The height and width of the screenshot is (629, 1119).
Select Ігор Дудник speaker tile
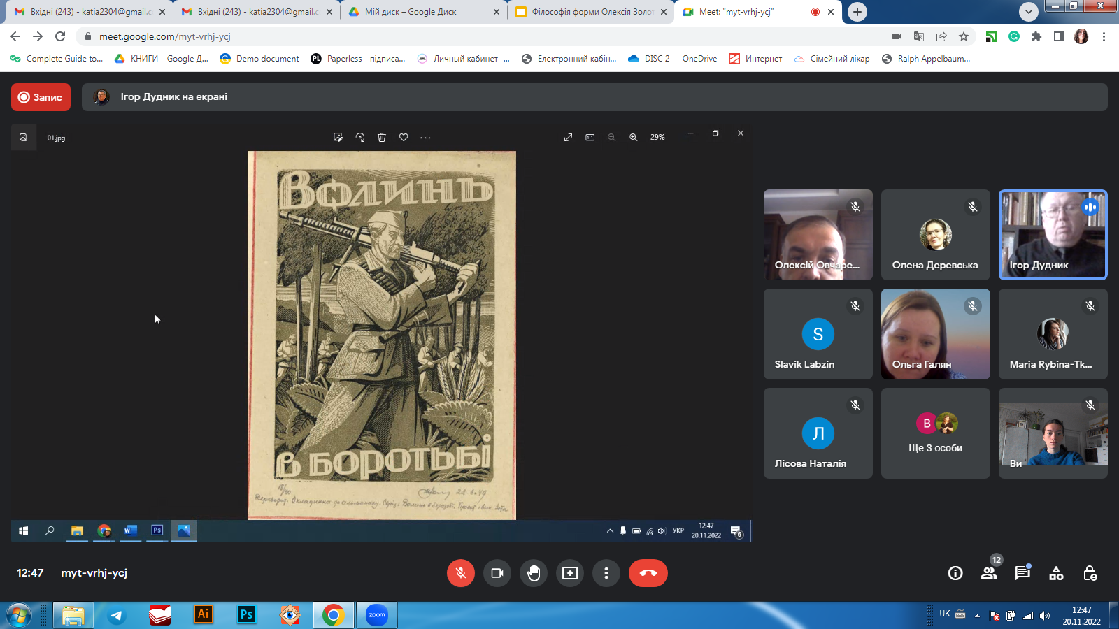[x=1053, y=235]
